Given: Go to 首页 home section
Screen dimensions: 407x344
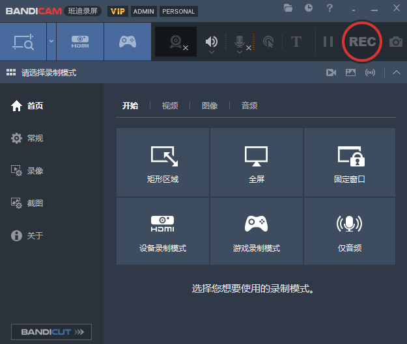Looking at the screenshot, I should pyautogui.click(x=27, y=106).
